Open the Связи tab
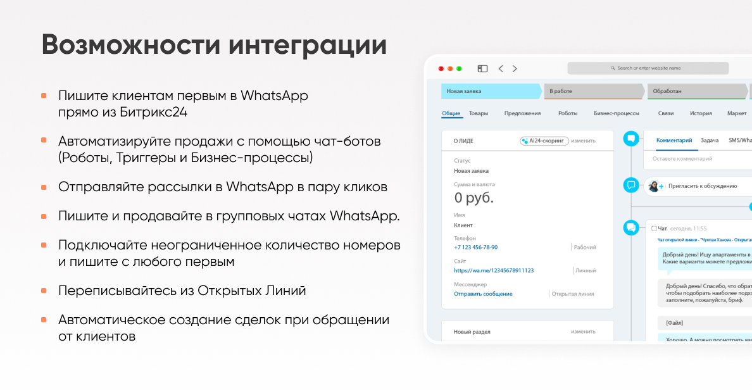This screenshot has height=390, width=752. (x=666, y=113)
